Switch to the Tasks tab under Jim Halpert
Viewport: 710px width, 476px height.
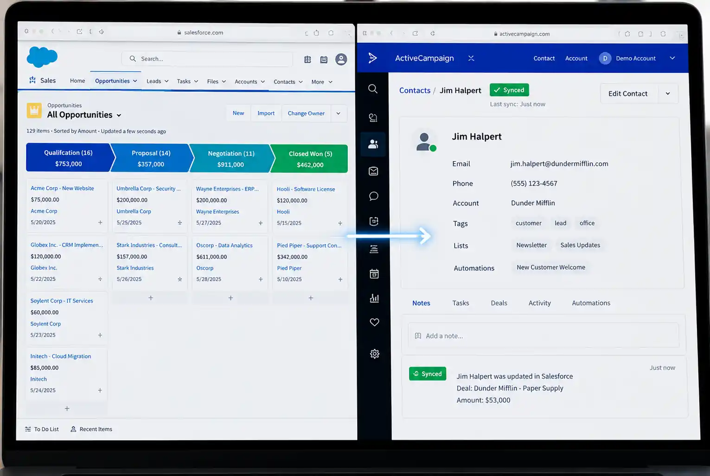[461, 303]
